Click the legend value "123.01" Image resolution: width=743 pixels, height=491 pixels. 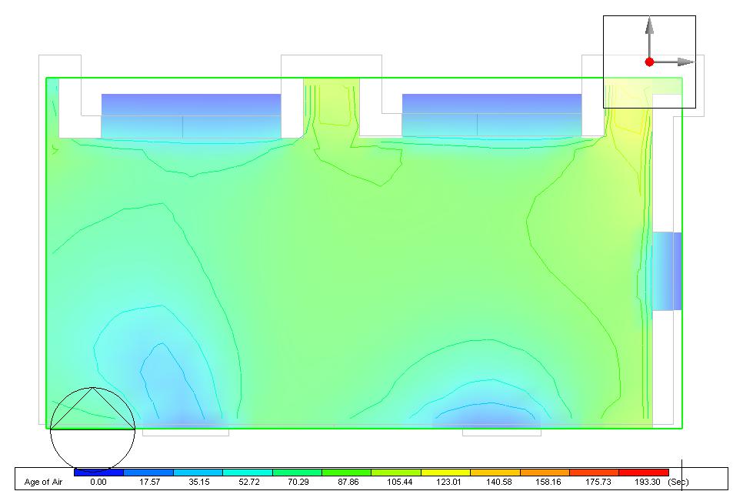(x=448, y=482)
